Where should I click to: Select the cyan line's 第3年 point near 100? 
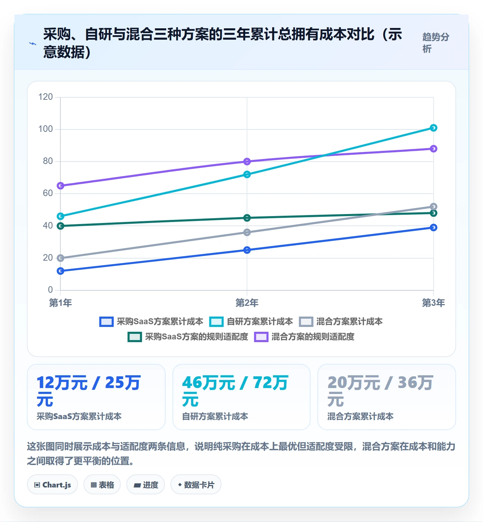click(434, 128)
